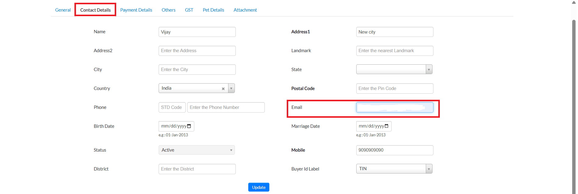Open the Payment Details tab
The width and height of the screenshot is (578, 194).
136,10
